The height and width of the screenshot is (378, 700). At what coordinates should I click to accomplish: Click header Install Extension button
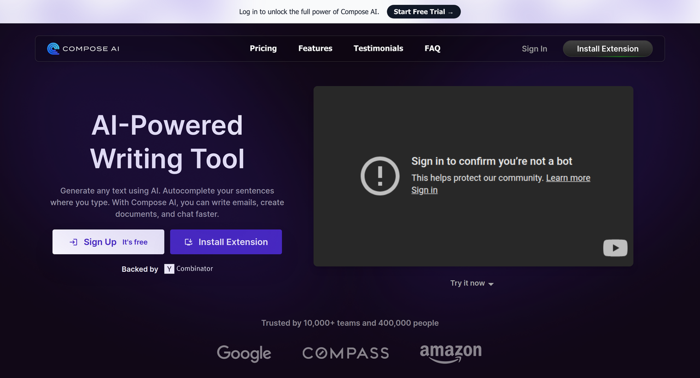[x=608, y=49]
